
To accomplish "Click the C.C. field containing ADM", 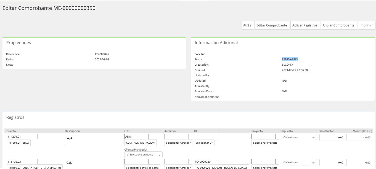I will point(137,136).
